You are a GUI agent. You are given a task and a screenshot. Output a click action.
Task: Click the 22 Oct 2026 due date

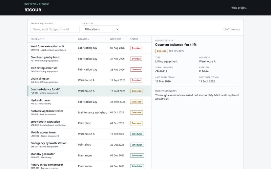coord(117,145)
